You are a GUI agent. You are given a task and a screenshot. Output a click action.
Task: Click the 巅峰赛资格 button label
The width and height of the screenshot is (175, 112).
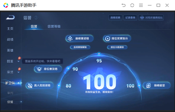82,39
